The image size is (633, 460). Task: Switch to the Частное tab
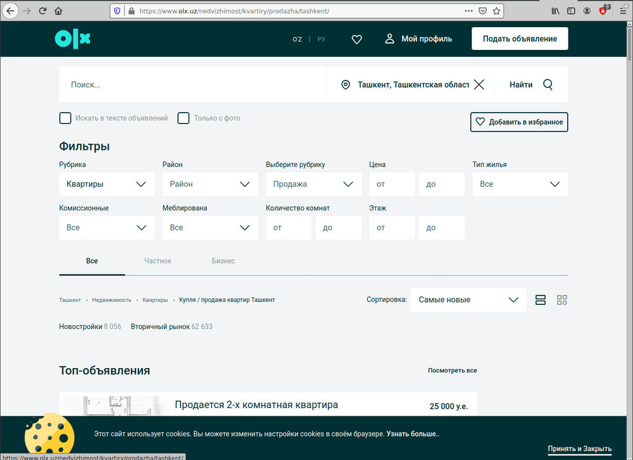pos(158,261)
